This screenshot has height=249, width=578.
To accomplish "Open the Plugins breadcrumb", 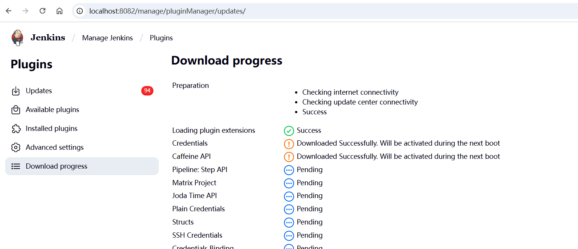I will (x=161, y=38).
